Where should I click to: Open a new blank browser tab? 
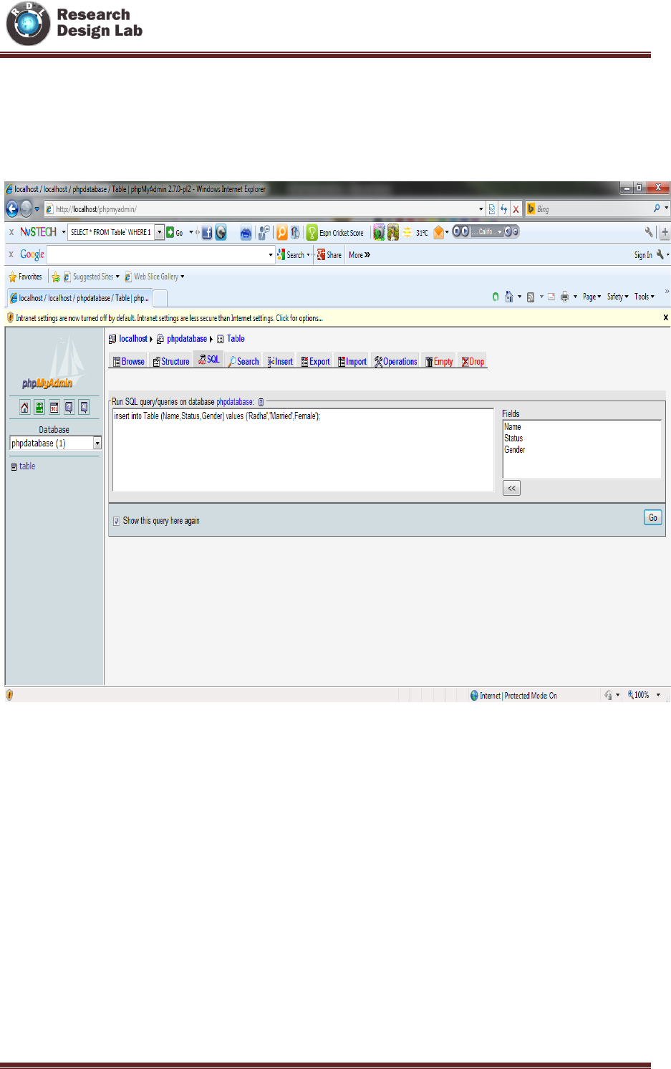[x=160, y=298]
